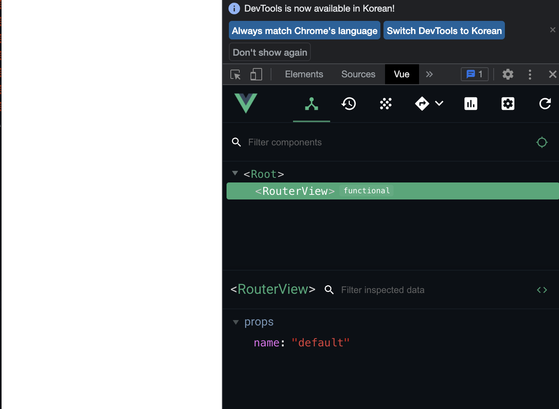Click Don't show again button
Viewport: 559px width, 409px height.
(270, 52)
